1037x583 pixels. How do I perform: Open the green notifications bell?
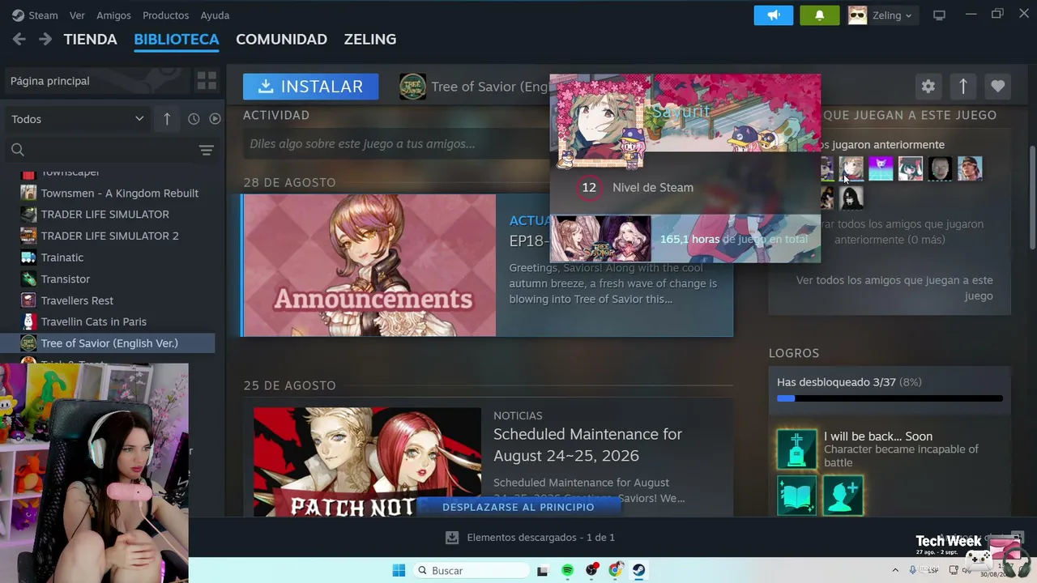[x=819, y=15]
